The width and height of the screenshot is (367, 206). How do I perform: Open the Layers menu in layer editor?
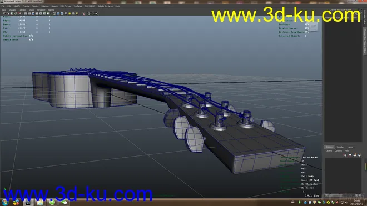click(x=329, y=151)
